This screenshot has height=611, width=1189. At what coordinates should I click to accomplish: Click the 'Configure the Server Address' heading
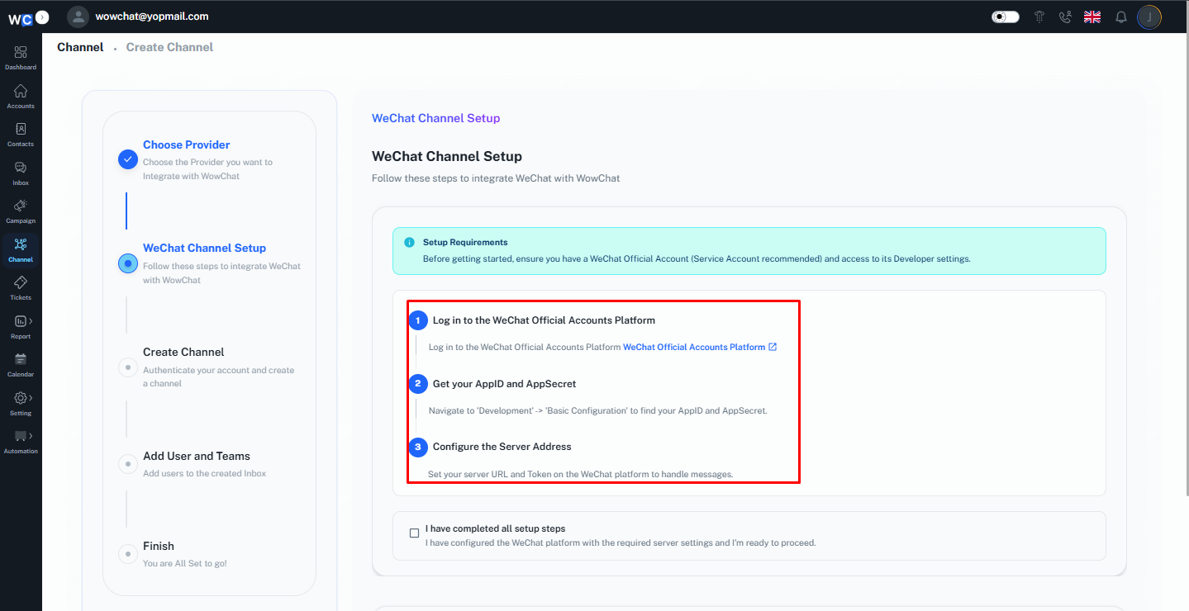(x=502, y=447)
